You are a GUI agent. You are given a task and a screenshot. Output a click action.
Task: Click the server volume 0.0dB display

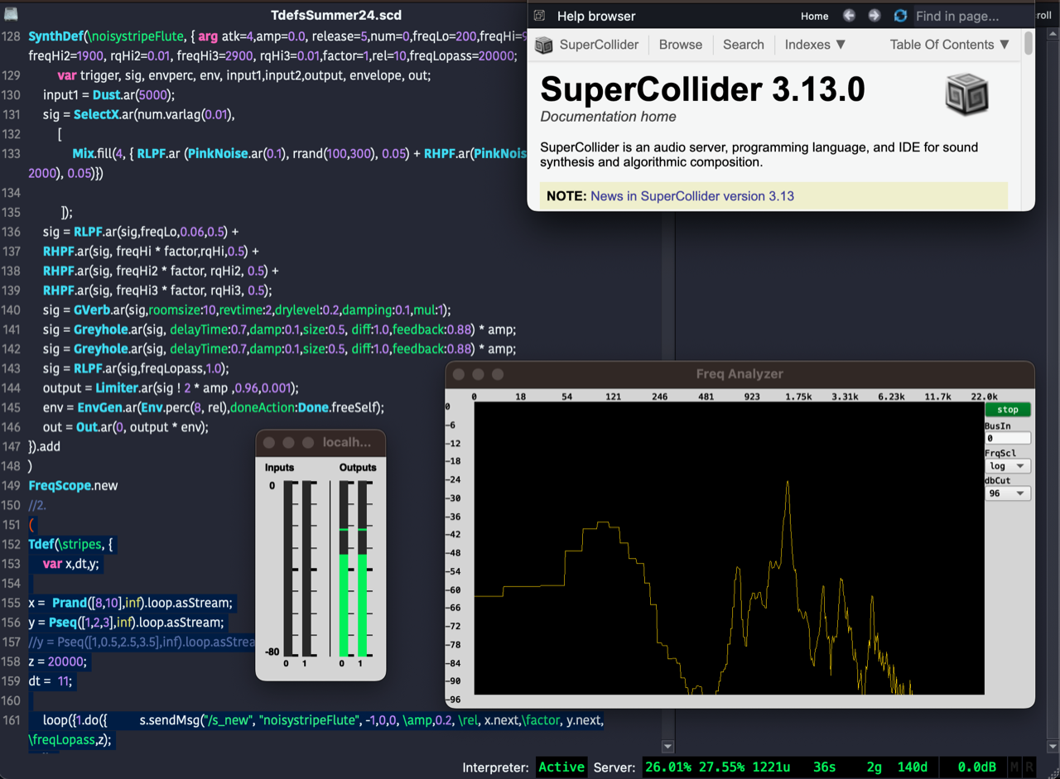(x=976, y=767)
